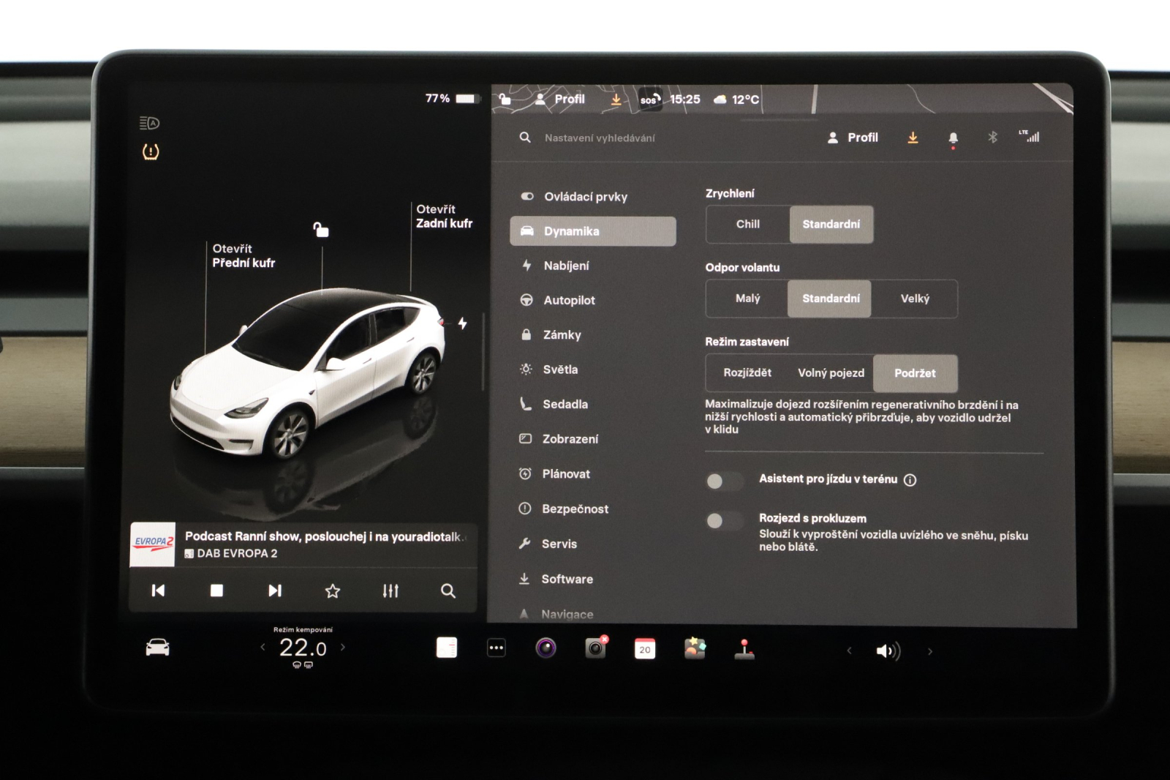1170x780 pixels.
Task: Tap the Nastavení vyhledávání search field
Action: pyautogui.click(x=600, y=137)
